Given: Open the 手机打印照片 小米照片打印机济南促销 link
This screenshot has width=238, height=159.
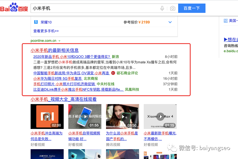Looking at the screenshot, I should tap(64, 84).
